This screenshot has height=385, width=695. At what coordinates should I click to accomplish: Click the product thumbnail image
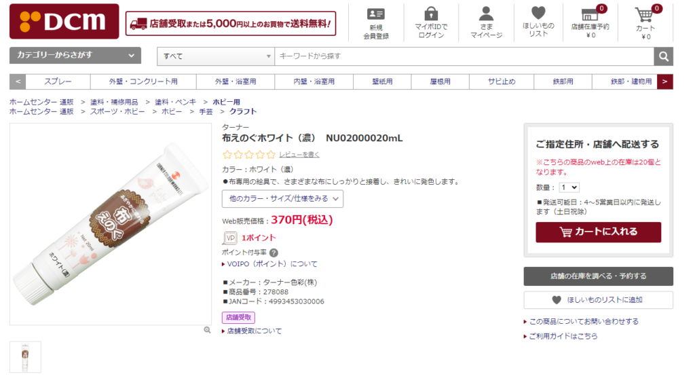pos(25,356)
